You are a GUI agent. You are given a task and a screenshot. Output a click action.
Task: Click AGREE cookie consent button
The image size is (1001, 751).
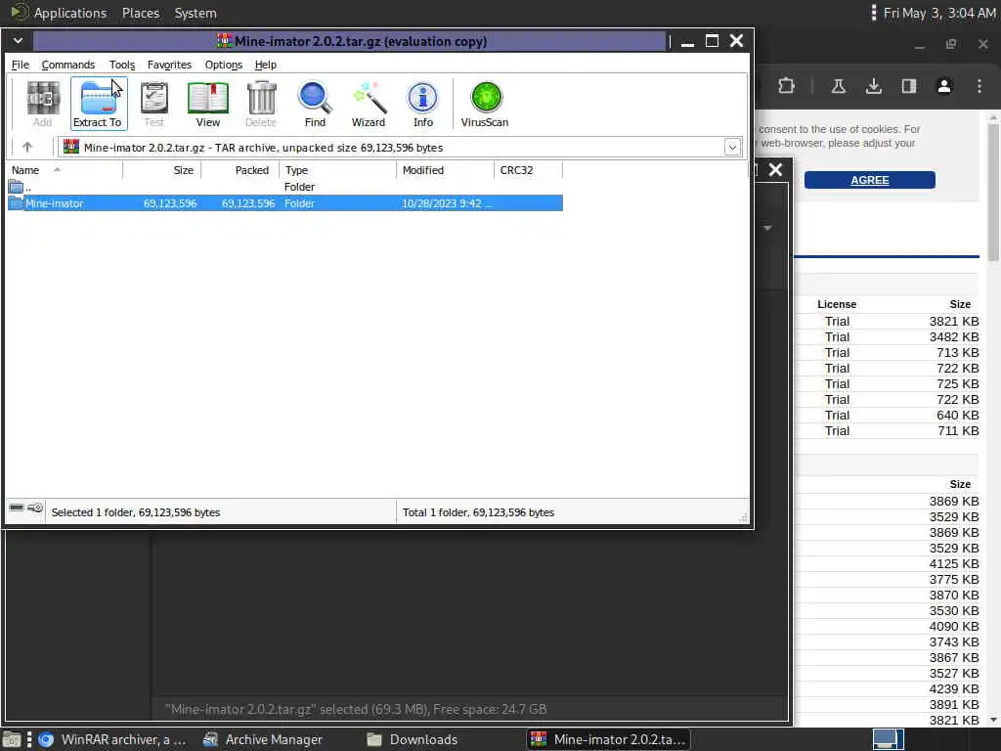[x=869, y=180]
